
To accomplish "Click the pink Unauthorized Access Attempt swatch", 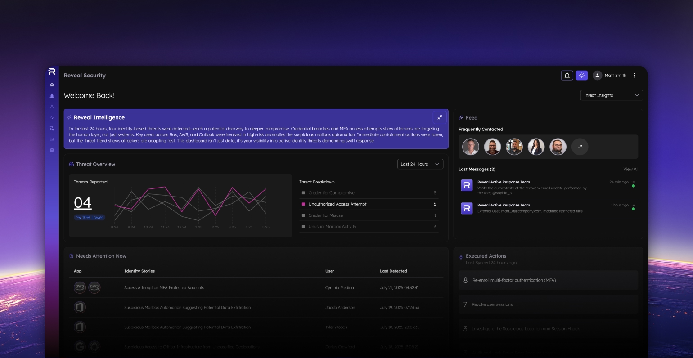I will coord(304,204).
